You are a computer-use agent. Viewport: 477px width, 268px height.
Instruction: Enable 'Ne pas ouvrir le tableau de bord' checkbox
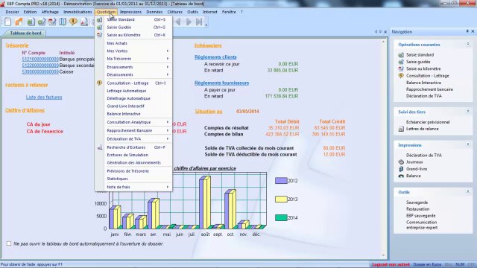click(x=9, y=243)
